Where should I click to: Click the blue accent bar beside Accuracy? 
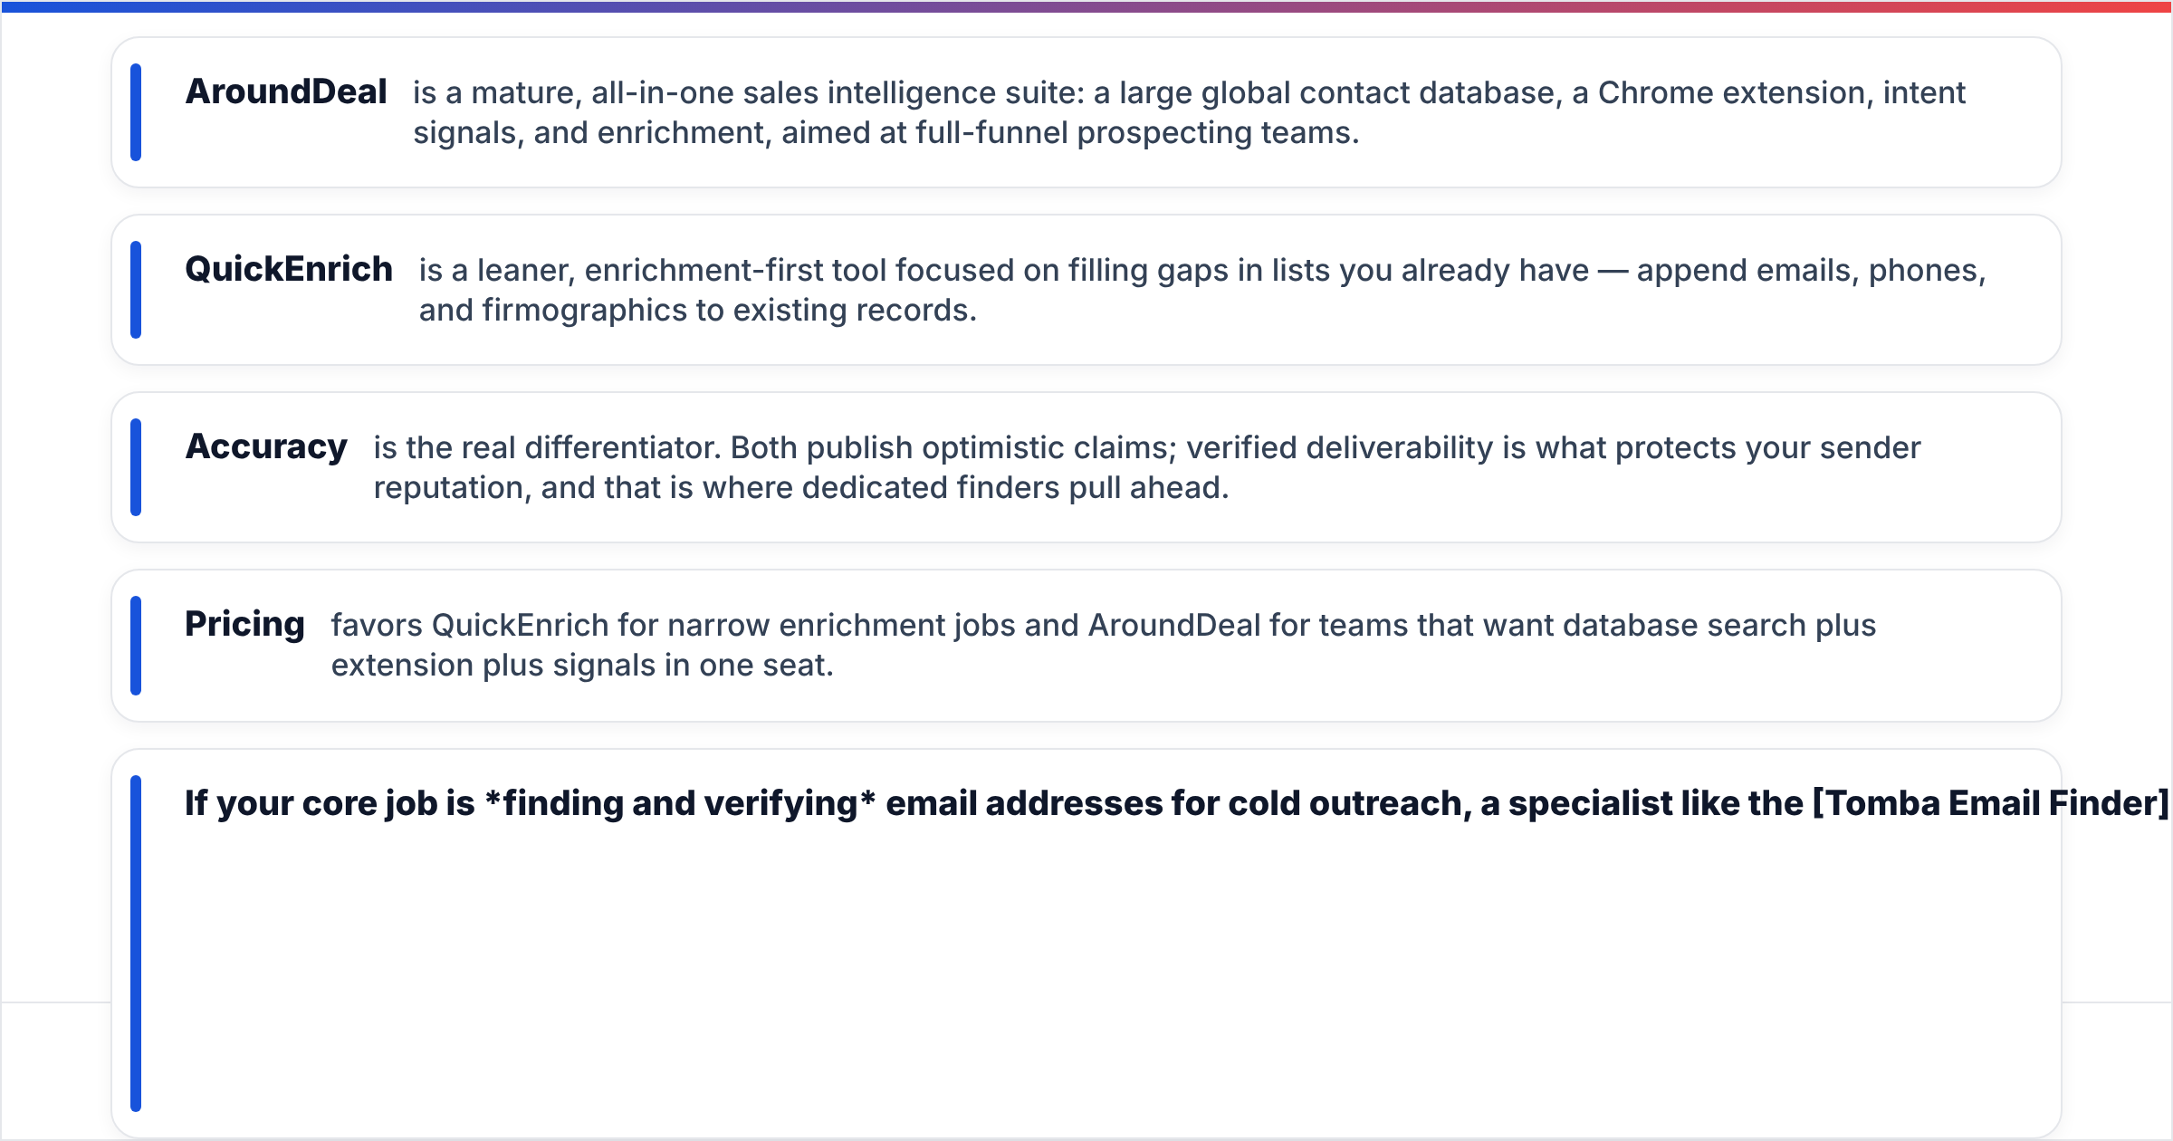click(136, 467)
